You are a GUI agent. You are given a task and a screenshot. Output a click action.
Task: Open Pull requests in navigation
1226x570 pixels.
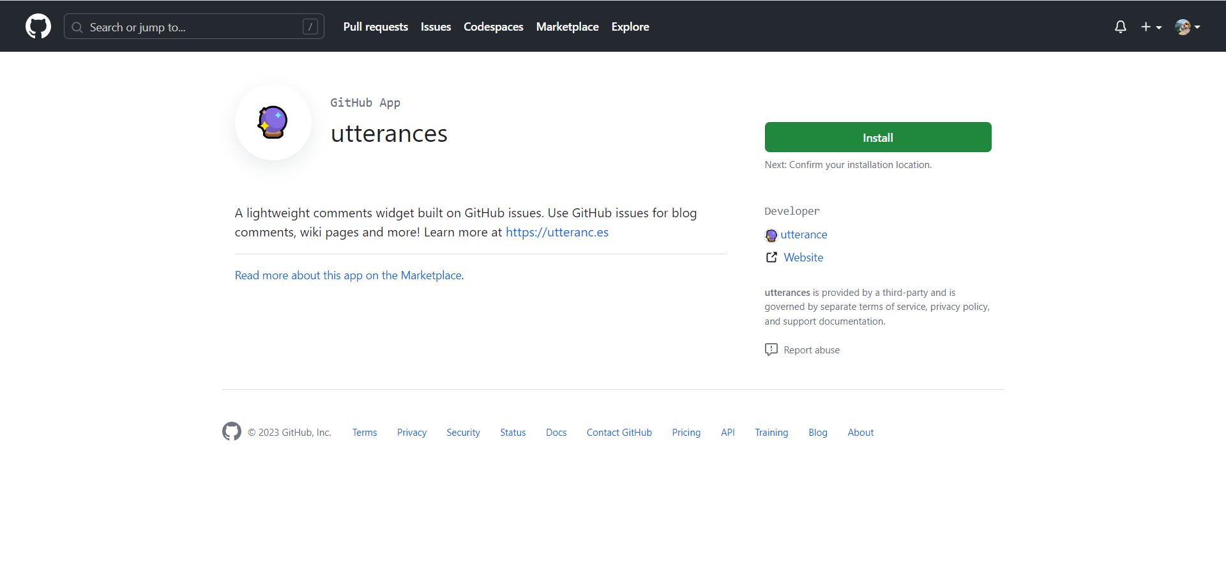coord(375,27)
